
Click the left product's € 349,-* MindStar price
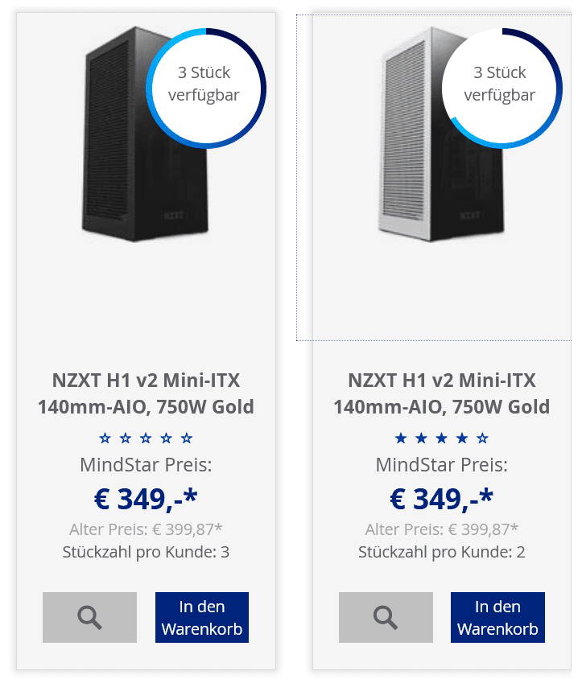click(146, 499)
